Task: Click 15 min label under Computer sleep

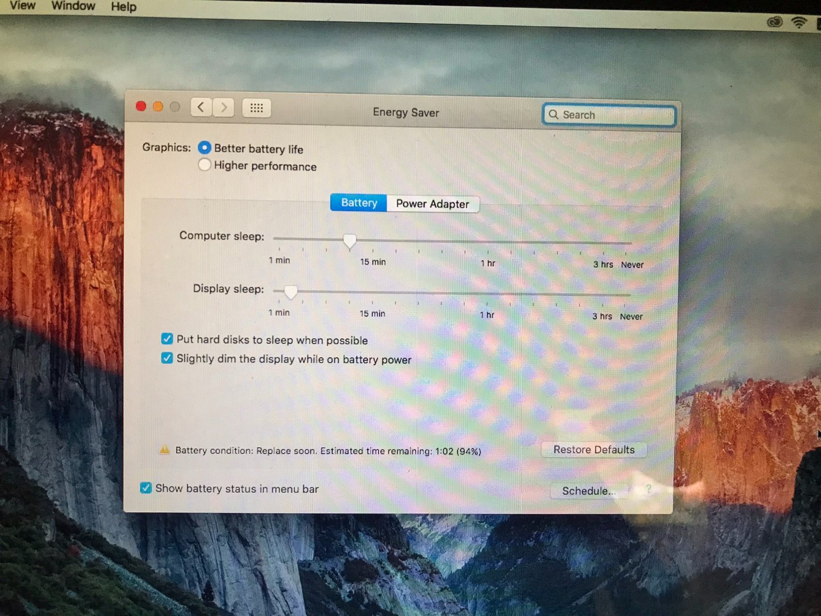Action: [373, 262]
